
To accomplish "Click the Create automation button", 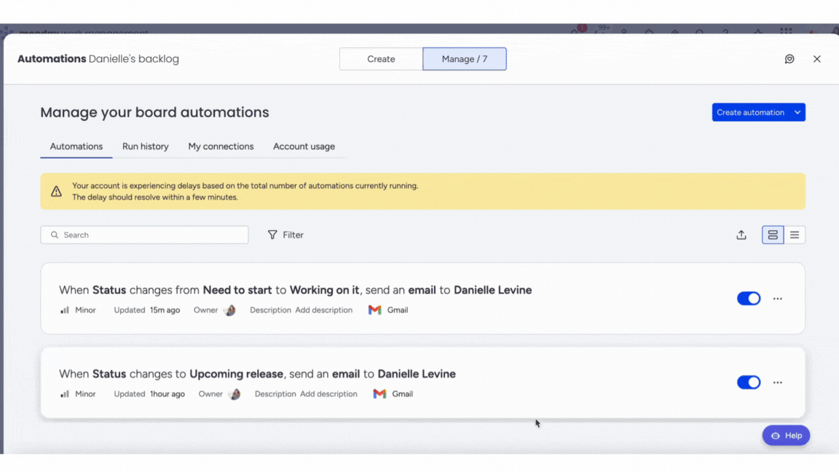I will tap(750, 112).
